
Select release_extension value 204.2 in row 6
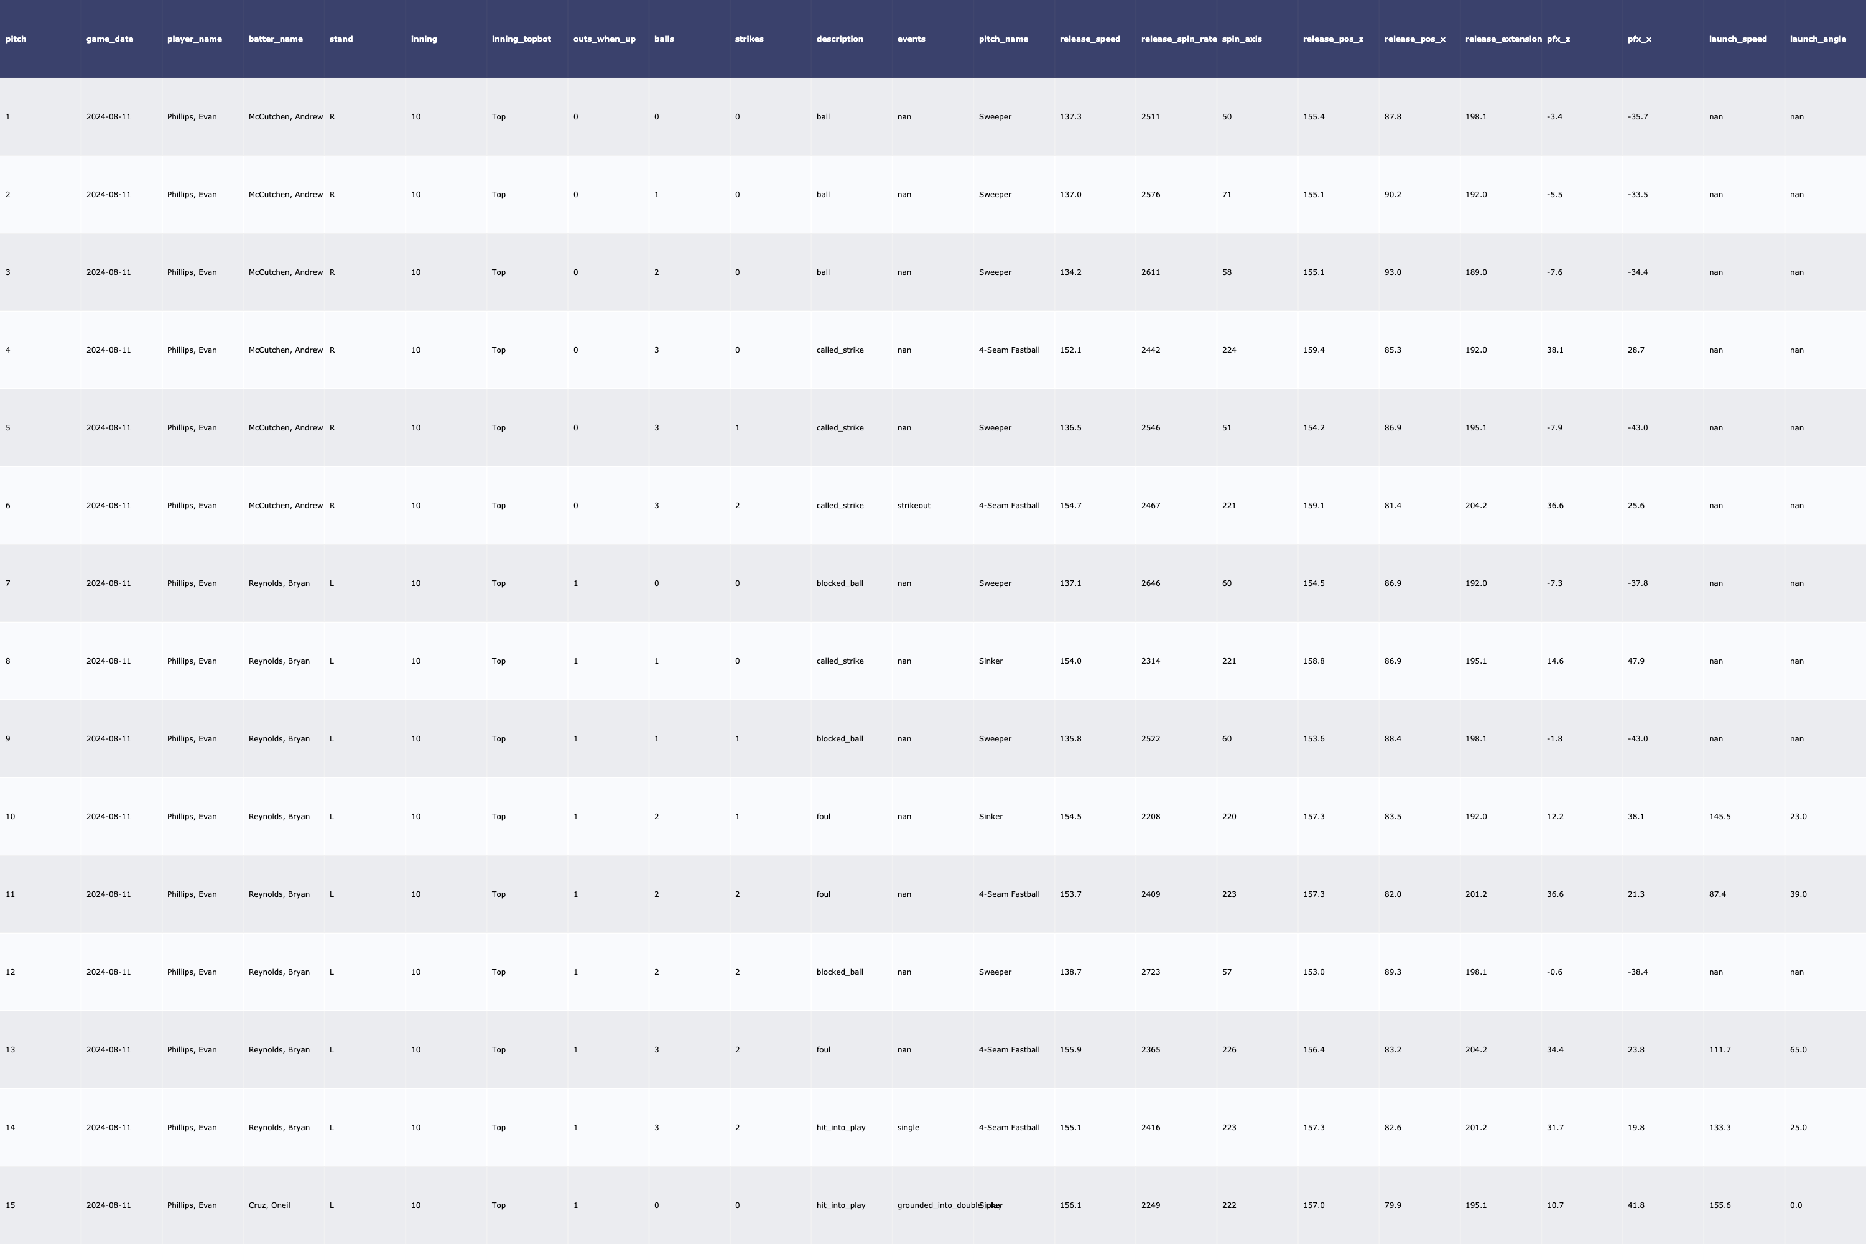point(1475,505)
